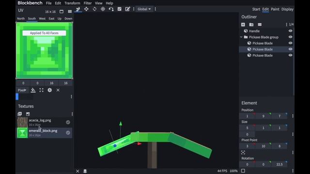
Task: Select the emerald_block.png texture thumbnail
Action: pos(22,133)
